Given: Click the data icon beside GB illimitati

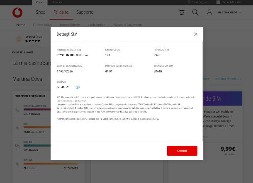Looking at the screenshot, I should coord(17,164).
